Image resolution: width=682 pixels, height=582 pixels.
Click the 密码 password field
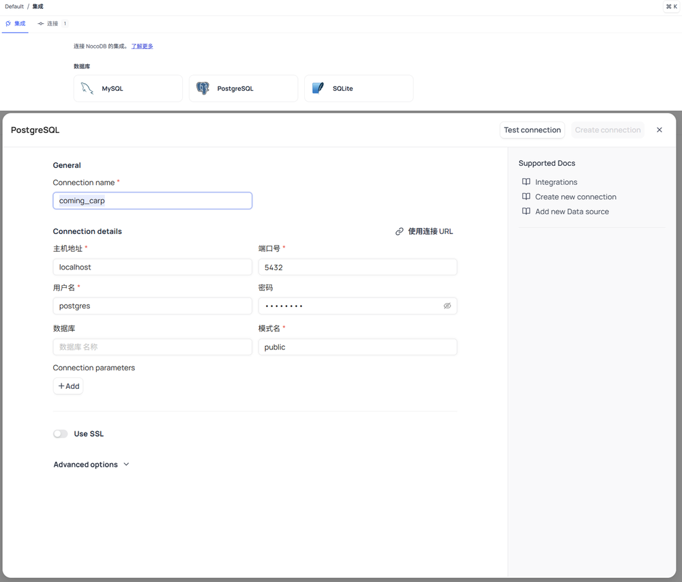click(x=357, y=306)
